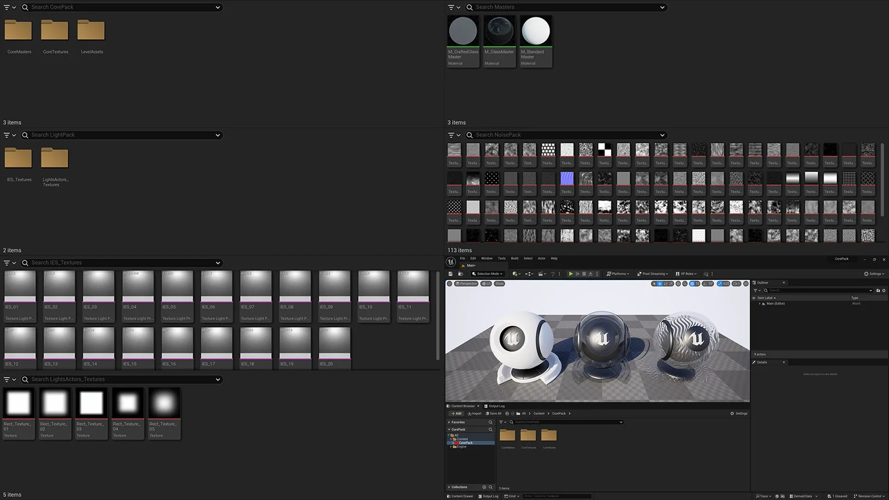Viewport: 889px width, 500px height.
Task: Click the Add button in the content browser
Action: point(456,413)
